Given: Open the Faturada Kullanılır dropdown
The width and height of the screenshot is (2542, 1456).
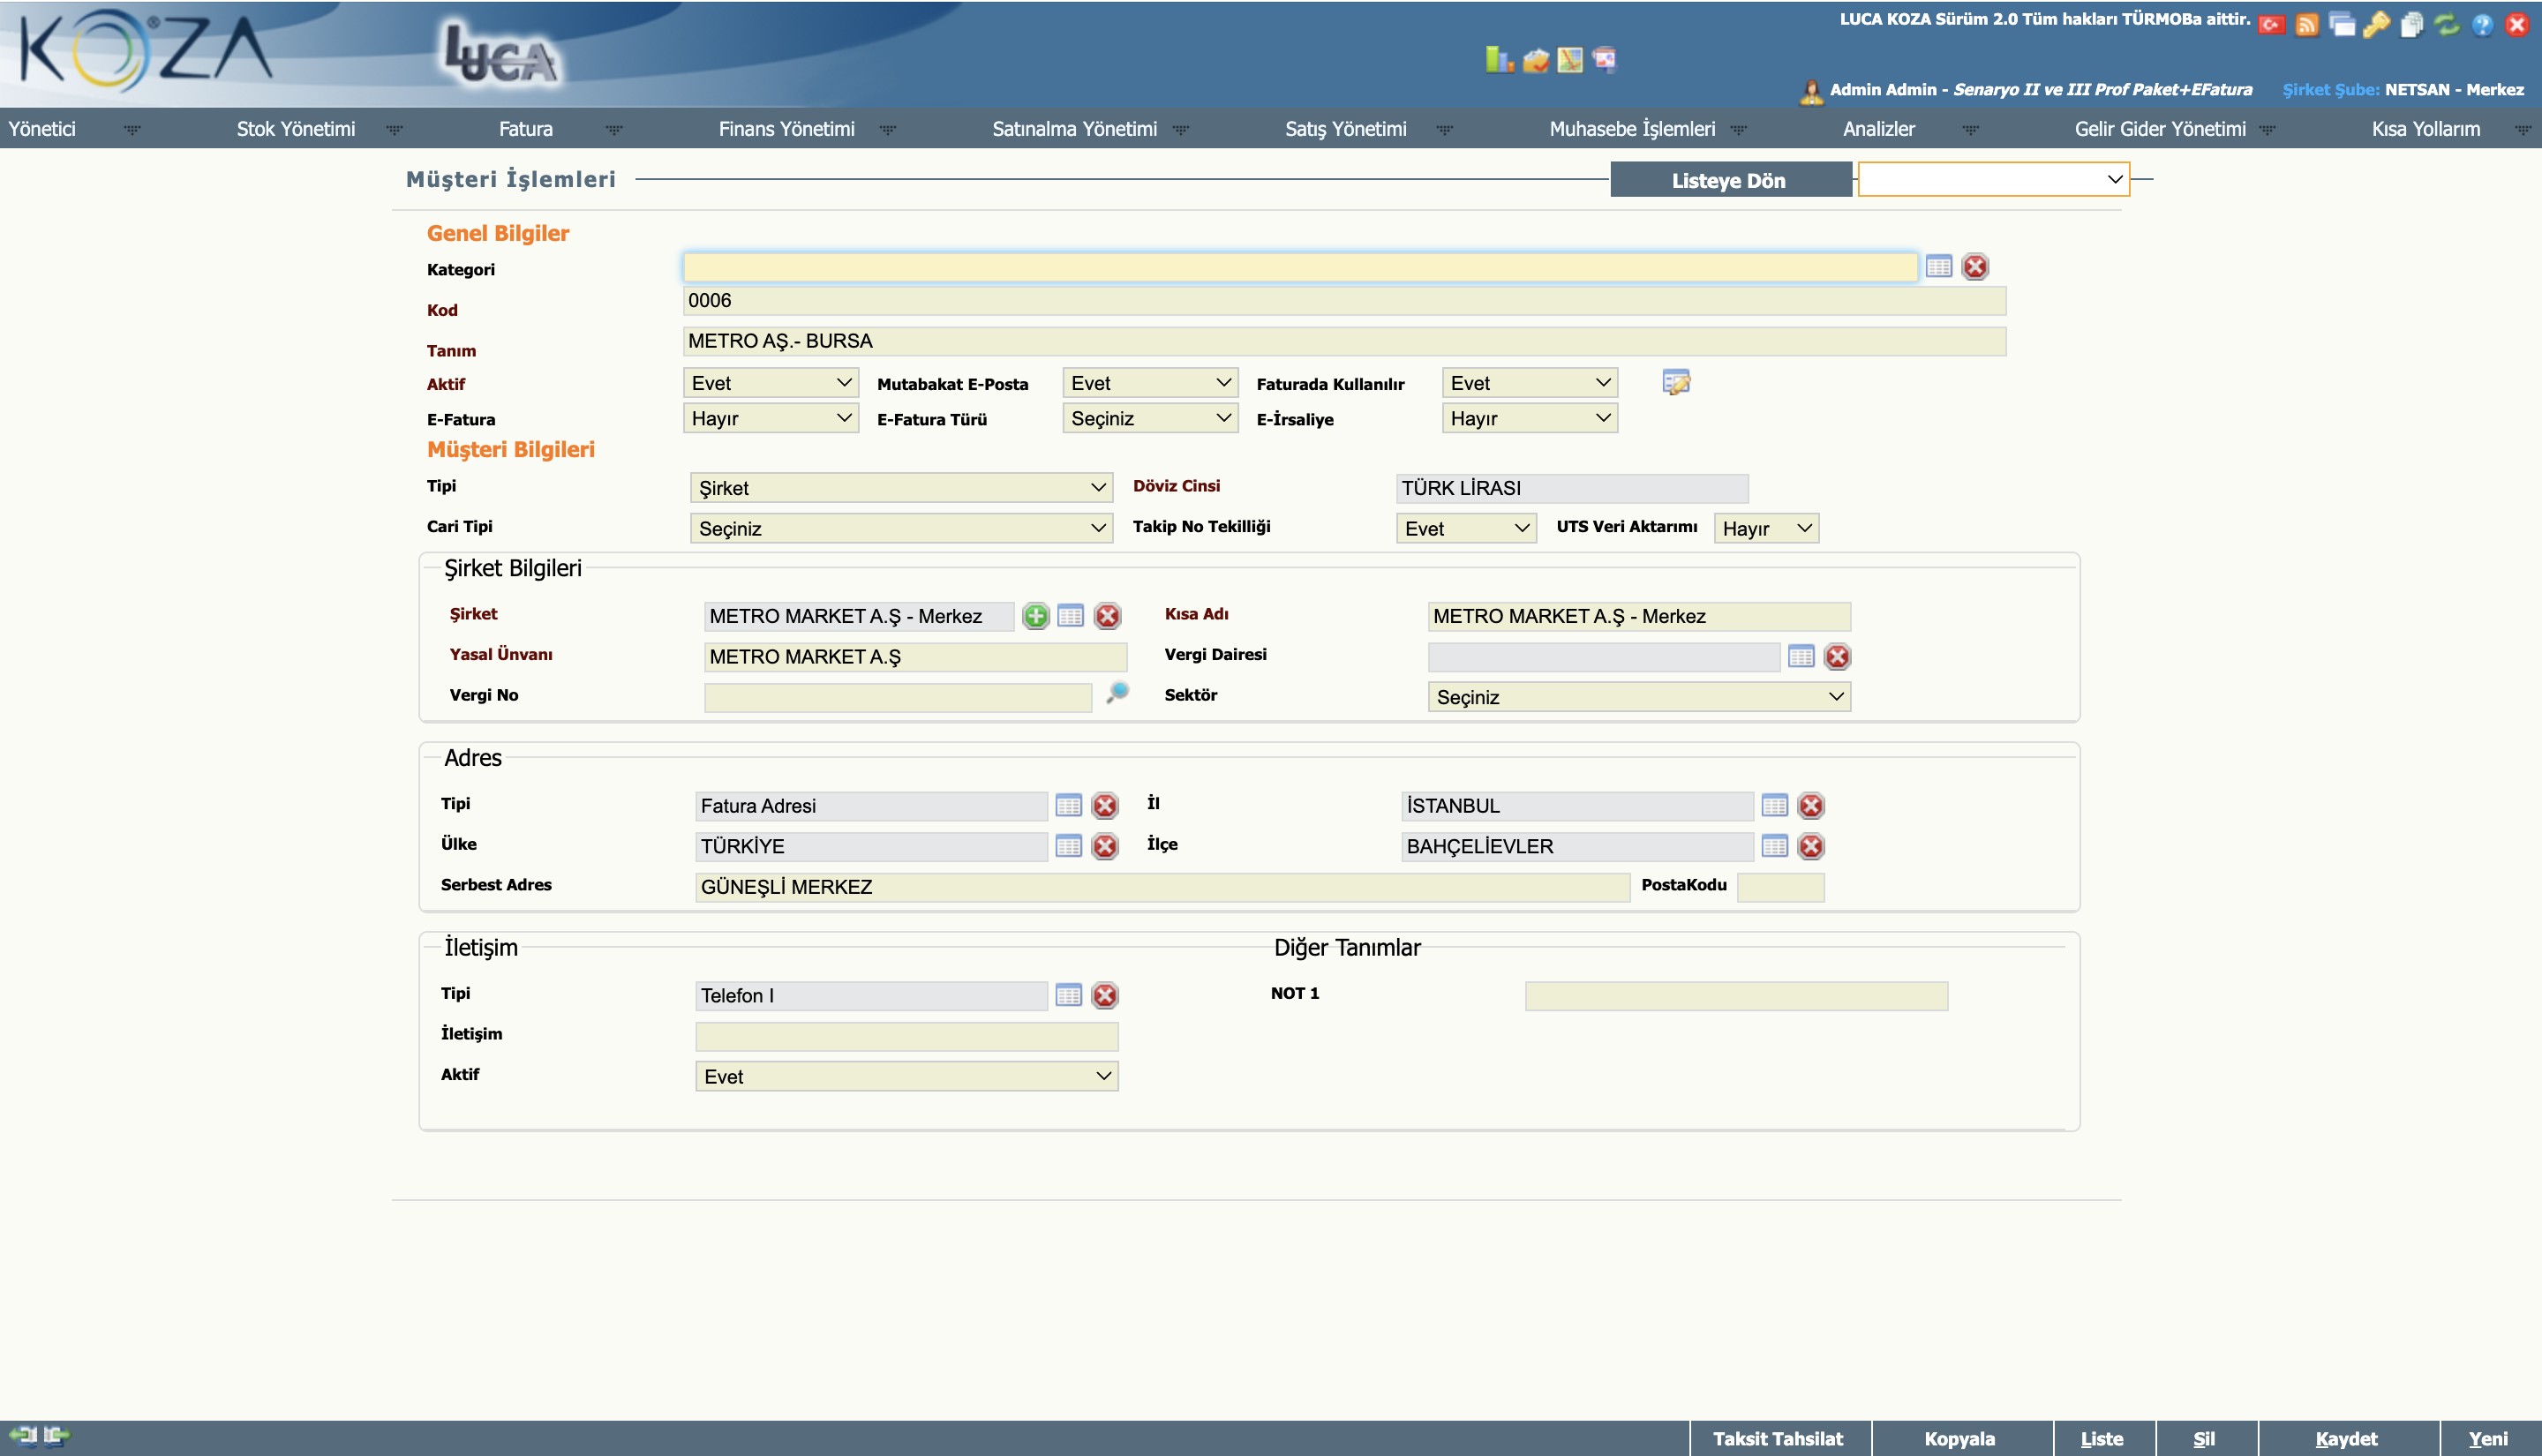Looking at the screenshot, I should (1530, 383).
